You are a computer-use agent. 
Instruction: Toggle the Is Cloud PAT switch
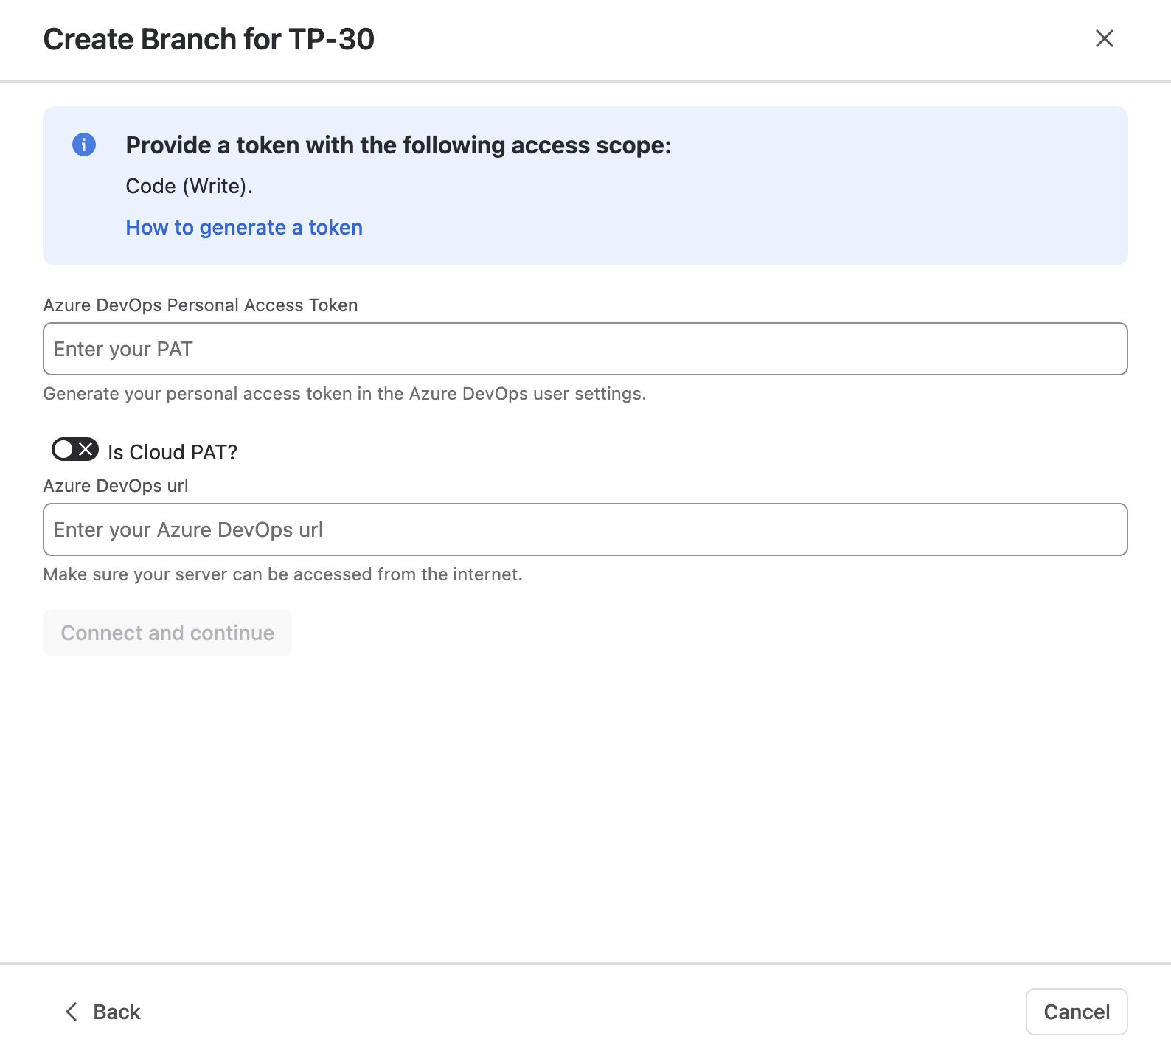(x=75, y=449)
